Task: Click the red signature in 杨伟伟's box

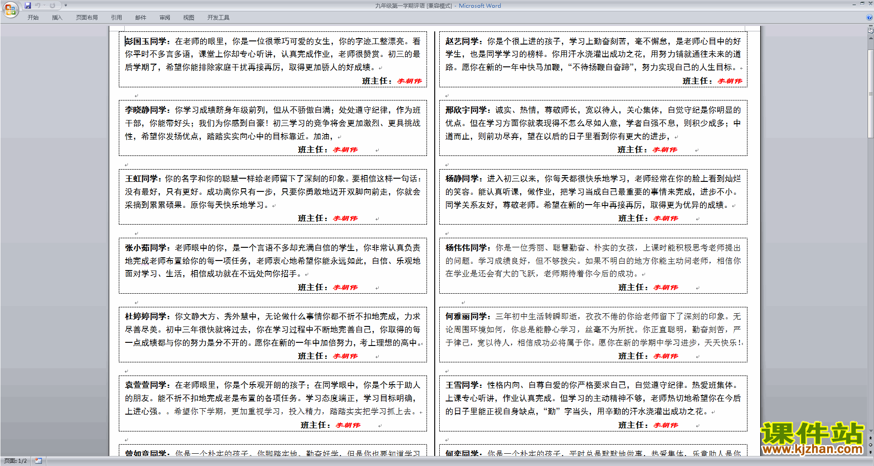Action: pyautogui.click(x=666, y=287)
